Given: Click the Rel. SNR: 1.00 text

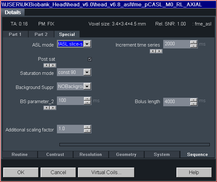Looking at the screenshot, I should click(x=170, y=24).
